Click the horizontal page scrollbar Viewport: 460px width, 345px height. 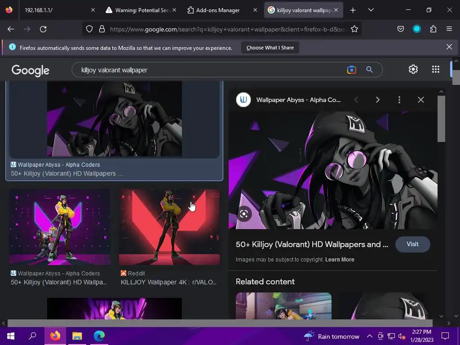pyautogui.click(x=220, y=323)
